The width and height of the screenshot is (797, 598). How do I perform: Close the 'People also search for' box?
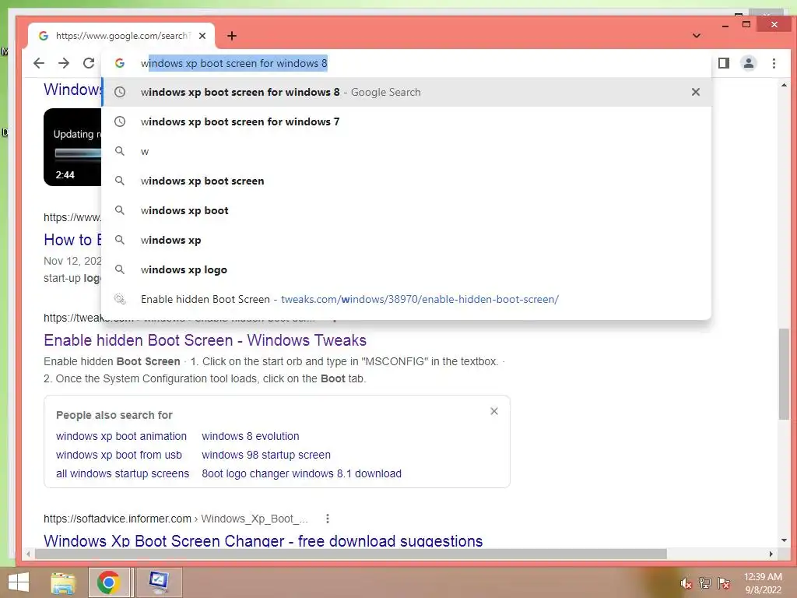pyautogui.click(x=494, y=411)
